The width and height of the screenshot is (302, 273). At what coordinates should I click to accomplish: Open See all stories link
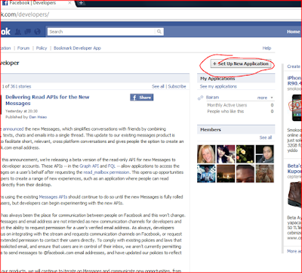tap(158, 86)
